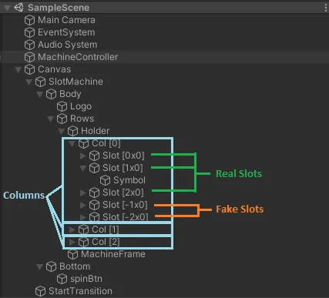Click the cube icon of Body

[51, 94]
